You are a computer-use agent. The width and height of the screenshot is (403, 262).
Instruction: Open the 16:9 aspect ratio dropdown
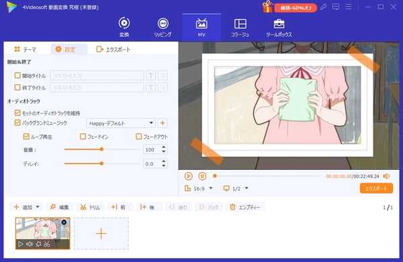pos(198,189)
